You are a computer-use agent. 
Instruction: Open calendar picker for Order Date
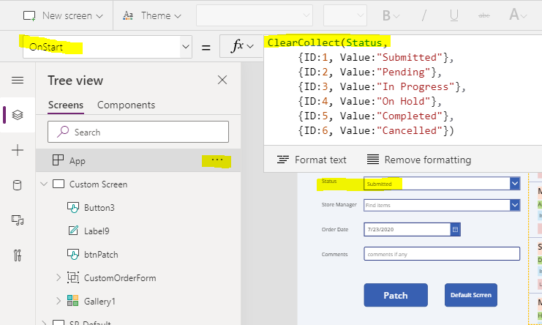pos(455,230)
